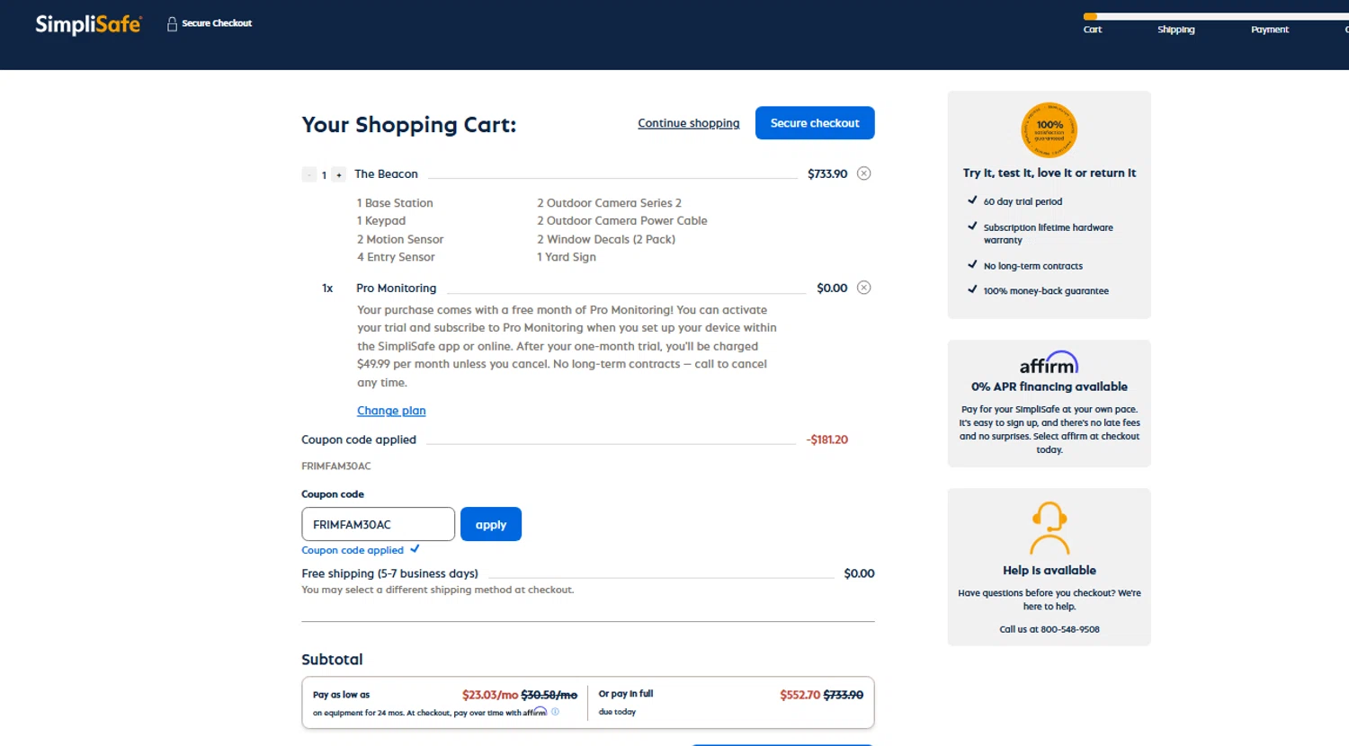The image size is (1349, 746).
Task: Click the checkout progress bar indicator
Action: (x=1214, y=16)
